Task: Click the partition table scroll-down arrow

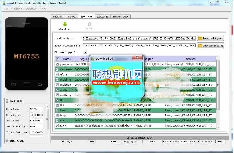Action: (218, 127)
